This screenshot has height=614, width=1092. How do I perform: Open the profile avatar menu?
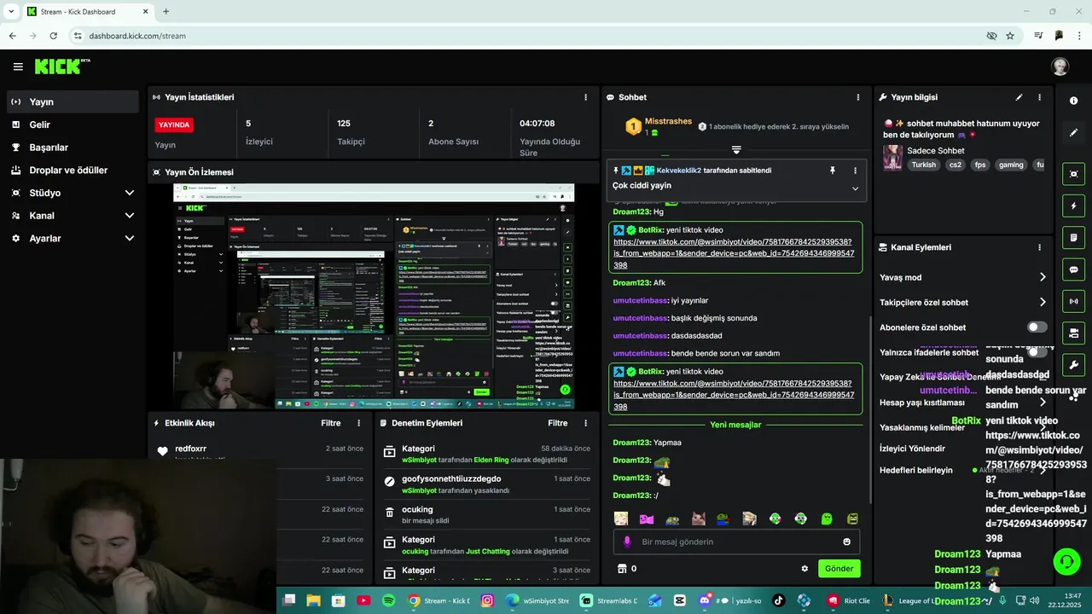tap(1060, 67)
